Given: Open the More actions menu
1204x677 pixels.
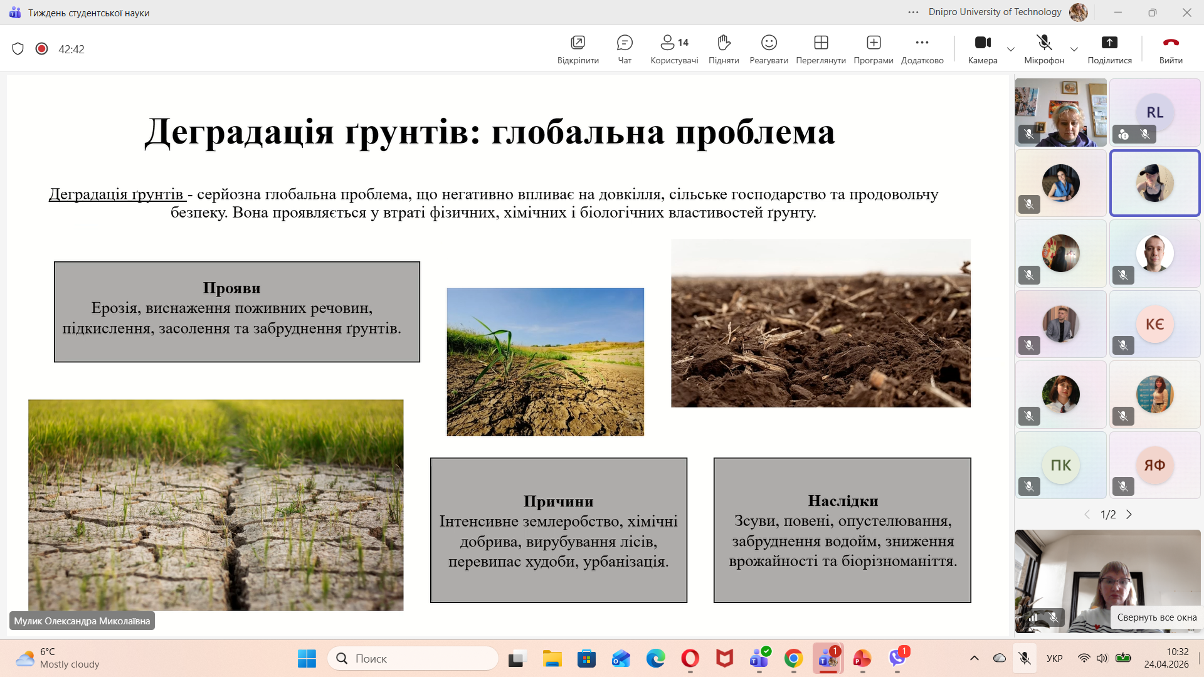Looking at the screenshot, I should (922, 49).
